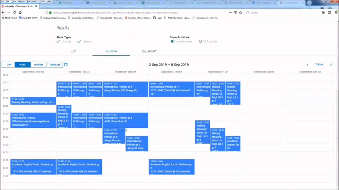Switch calendar to MONTH view
Image resolution: width=339 pixels, height=190 pixels.
click(38, 65)
